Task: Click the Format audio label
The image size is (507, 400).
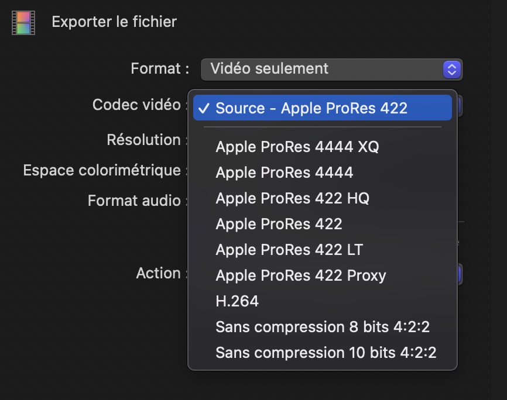Action: (134, 201)
